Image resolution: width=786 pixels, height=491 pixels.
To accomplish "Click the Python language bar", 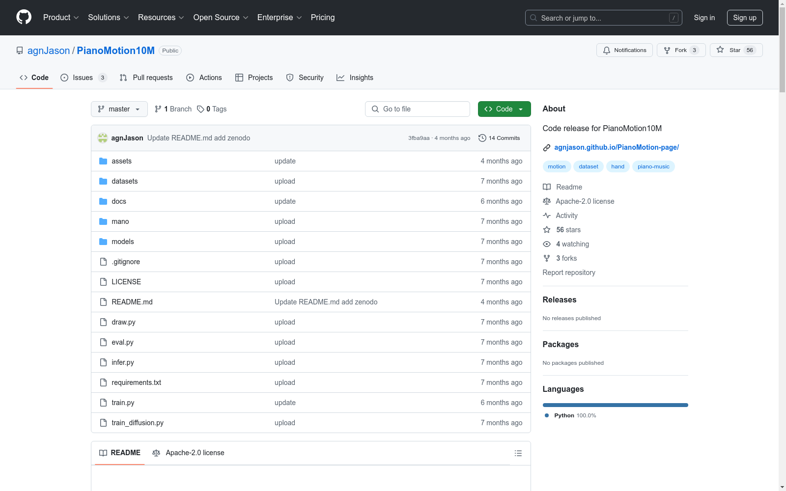I will [x=615, y=405].
